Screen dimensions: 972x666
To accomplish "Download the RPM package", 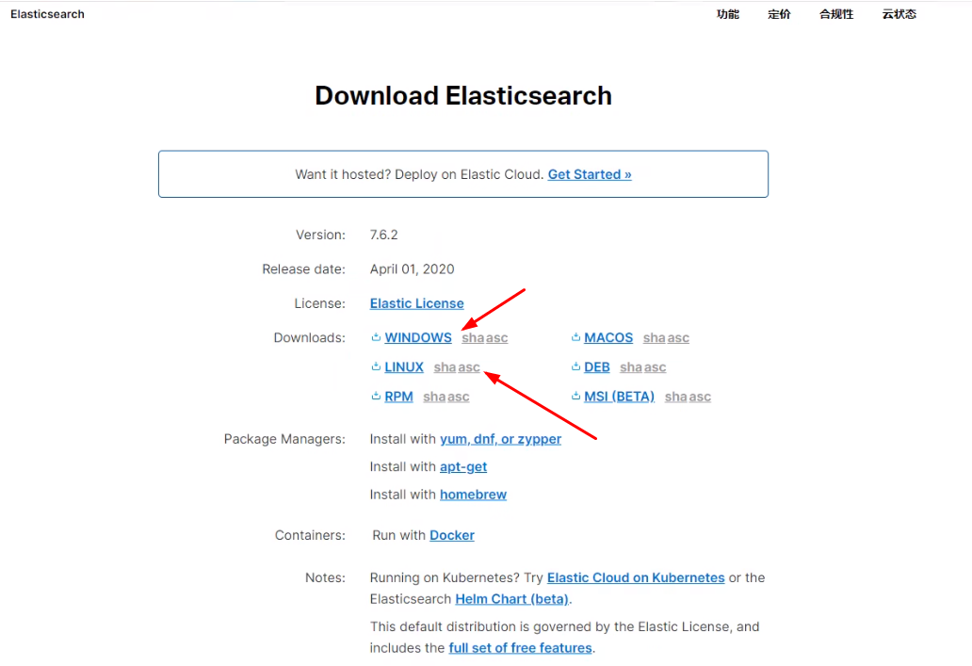I will tap(398, 397).
